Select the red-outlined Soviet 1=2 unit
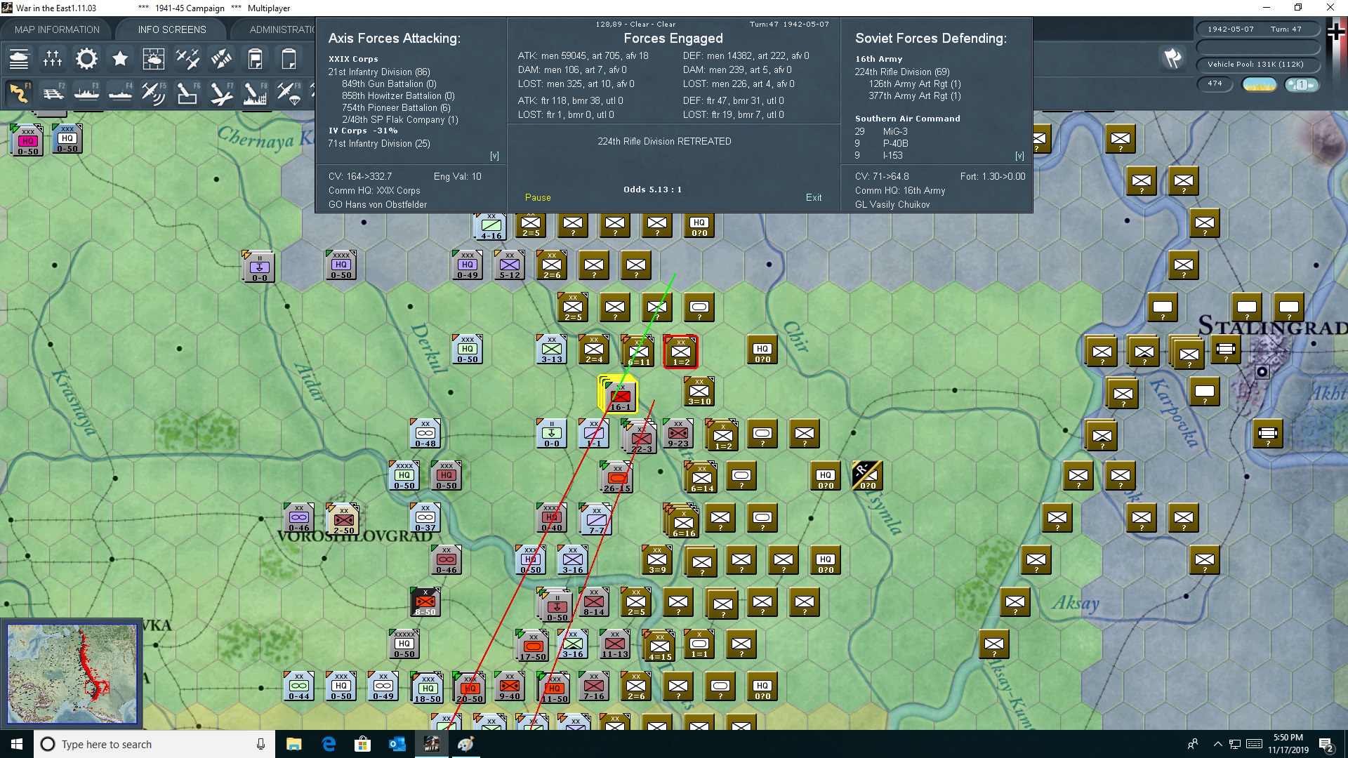 click(680, 352)
